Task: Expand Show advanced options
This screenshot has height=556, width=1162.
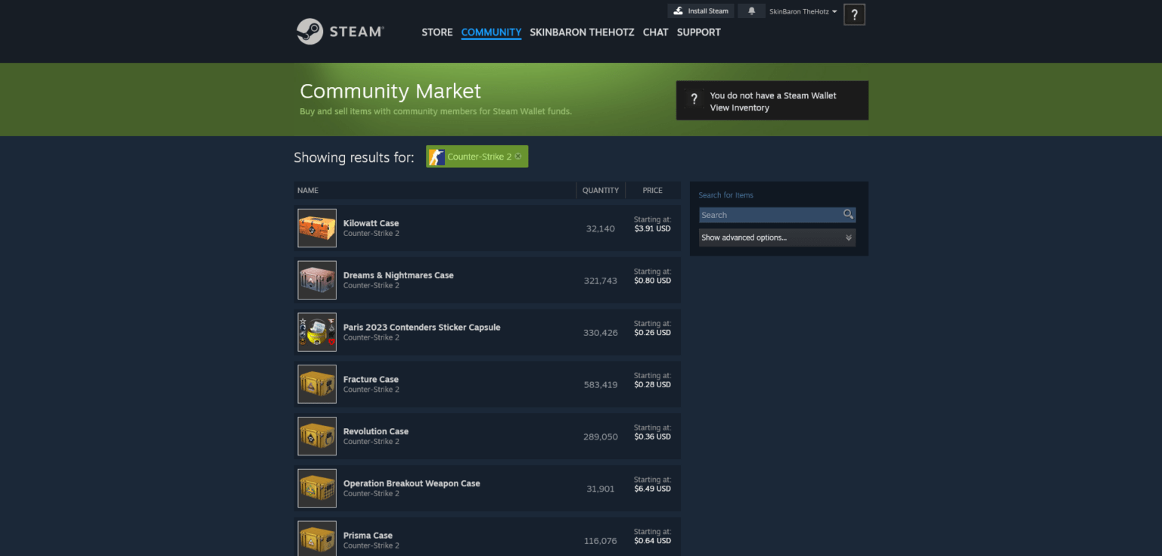Action: (x=777, y=237)
